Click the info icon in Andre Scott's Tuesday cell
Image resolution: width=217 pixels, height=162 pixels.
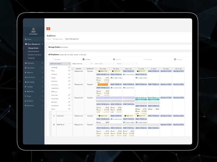pos(111,119)
